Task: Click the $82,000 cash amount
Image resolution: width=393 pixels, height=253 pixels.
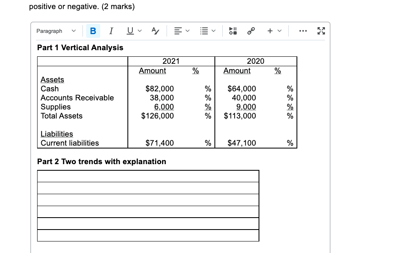Action: (160, 89)
